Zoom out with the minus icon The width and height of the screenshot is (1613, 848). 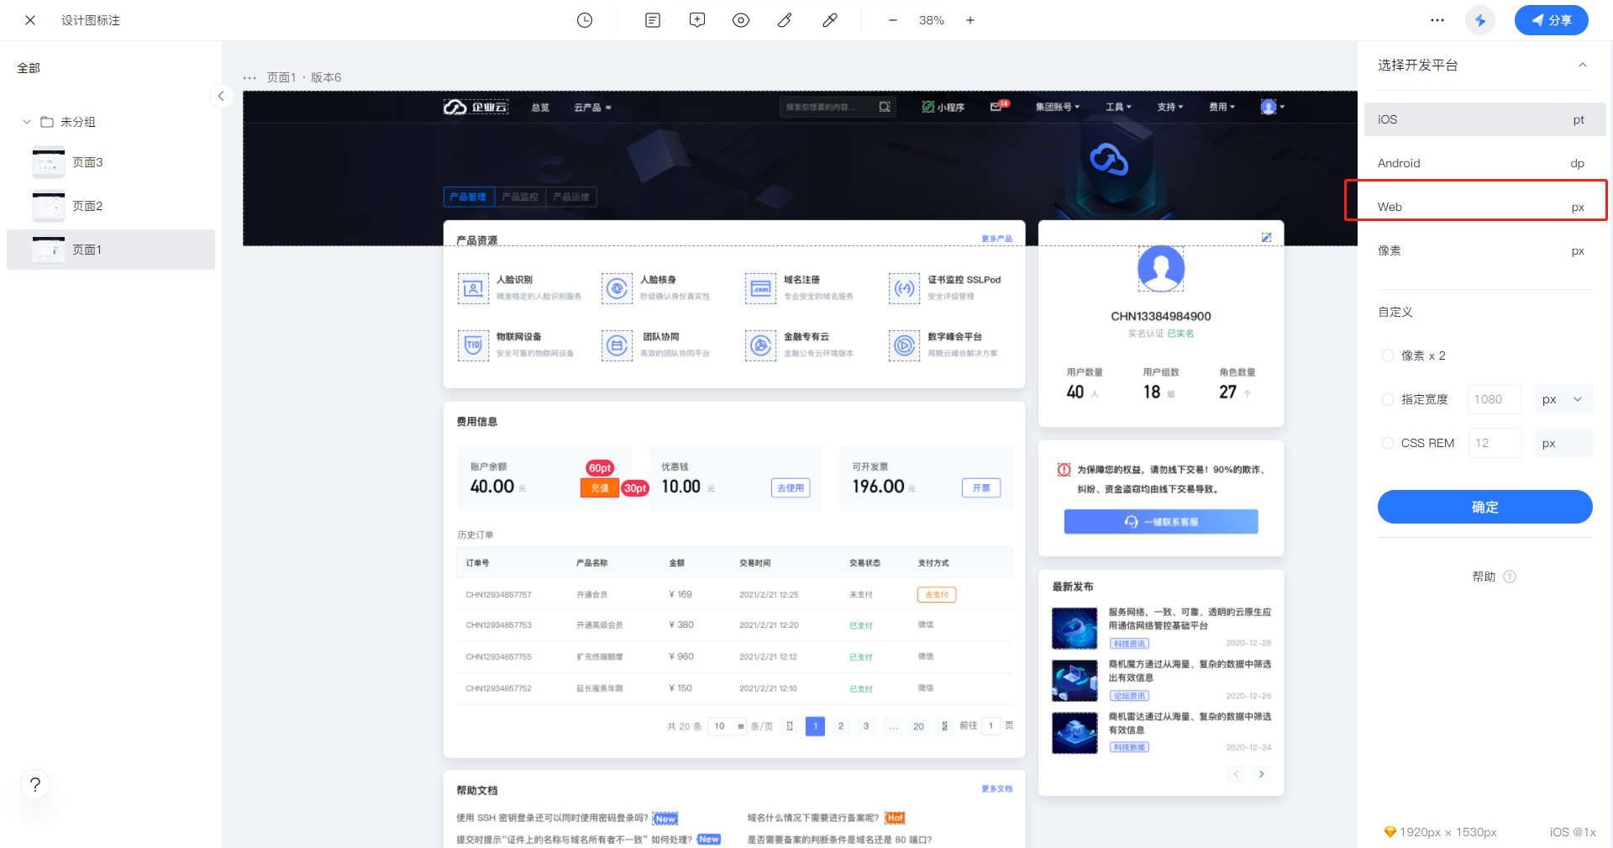point(893,20)
